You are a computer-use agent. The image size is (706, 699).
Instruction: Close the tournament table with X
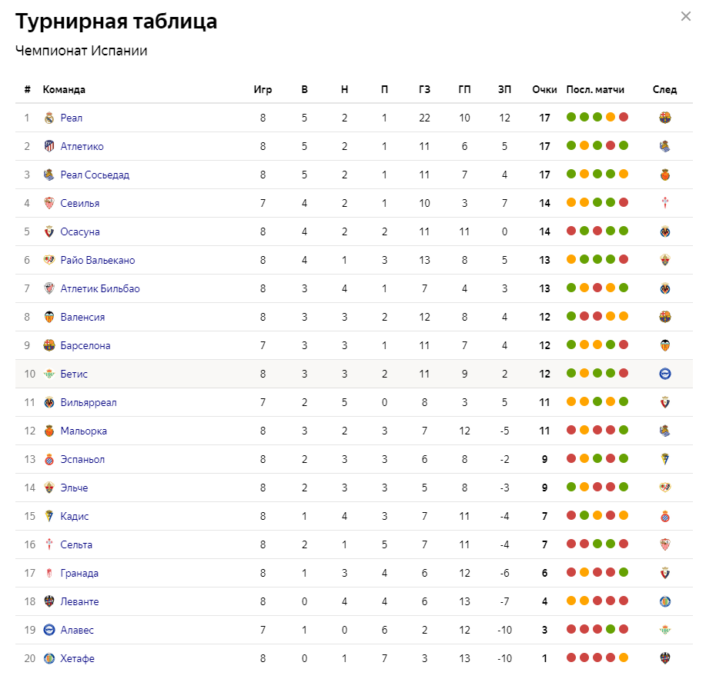click(686, 17)
